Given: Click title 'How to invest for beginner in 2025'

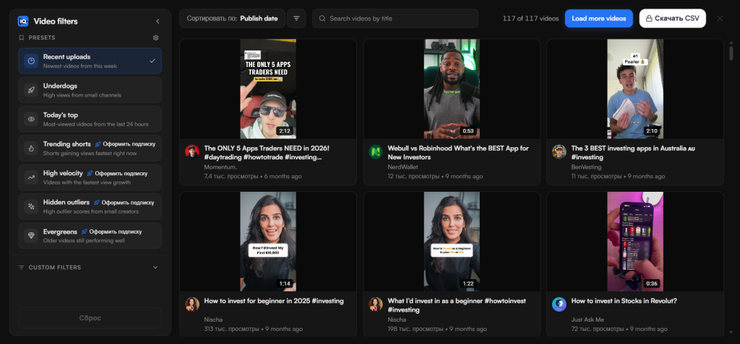Looking at the screenshot, I should click(x=274, y=301).
